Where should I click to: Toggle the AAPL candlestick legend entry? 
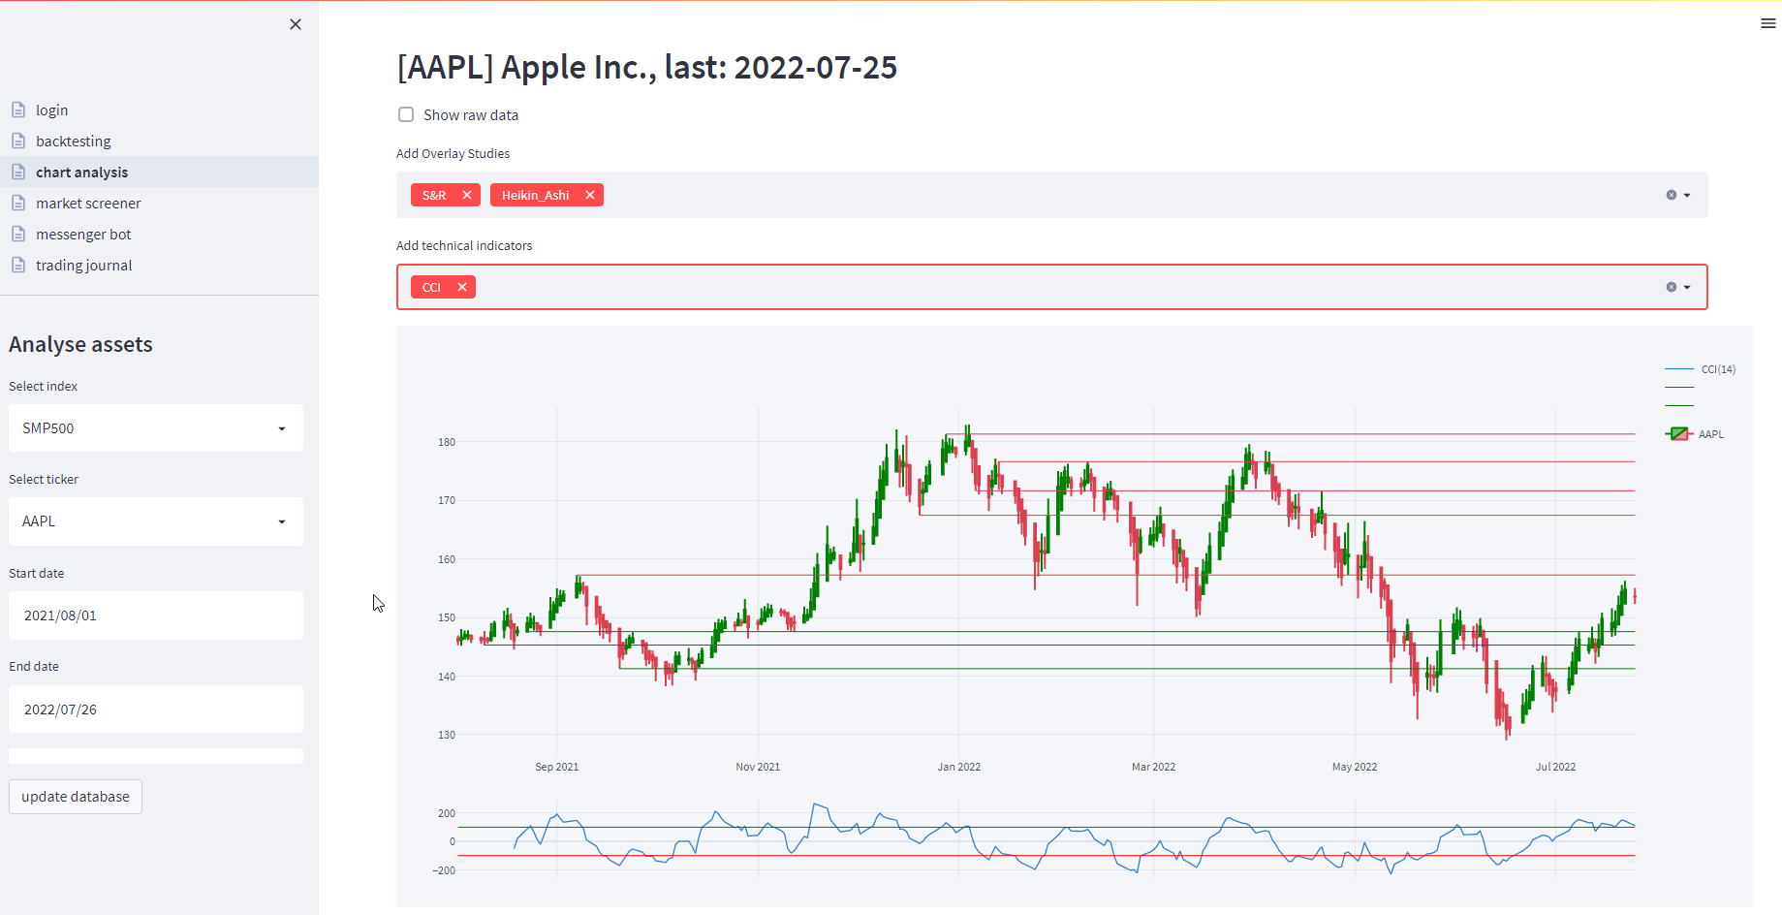[1695, 434]
